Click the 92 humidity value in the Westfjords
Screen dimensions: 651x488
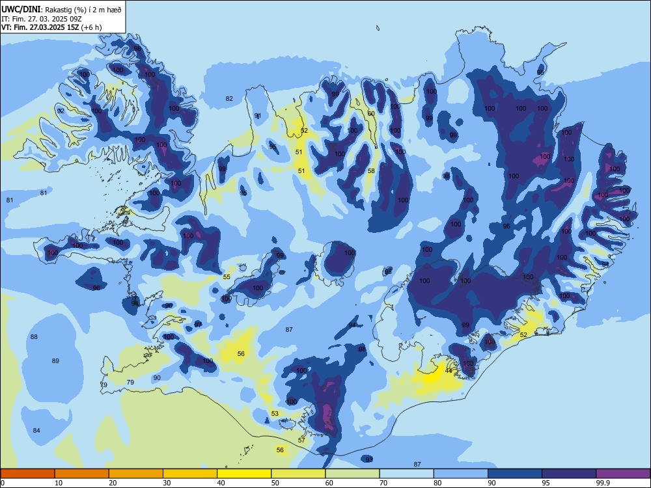61,111
